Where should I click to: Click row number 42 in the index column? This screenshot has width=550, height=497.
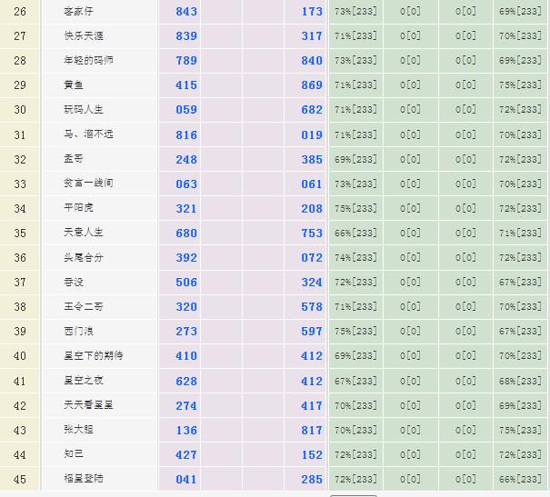[x=20, y=405]
